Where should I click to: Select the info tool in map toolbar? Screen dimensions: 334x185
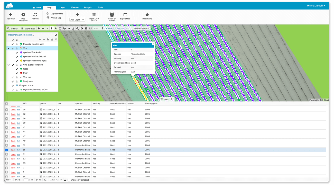point(51,28)
